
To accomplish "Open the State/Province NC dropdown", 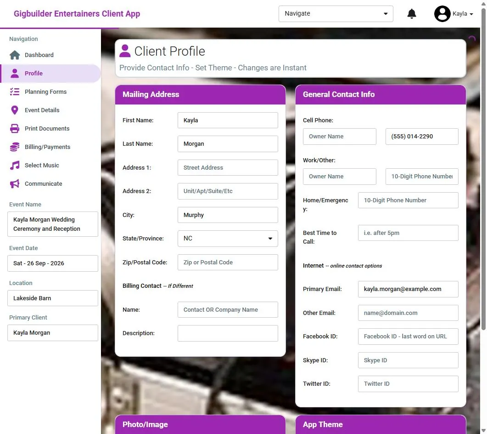I will click(x=228, y=239).
